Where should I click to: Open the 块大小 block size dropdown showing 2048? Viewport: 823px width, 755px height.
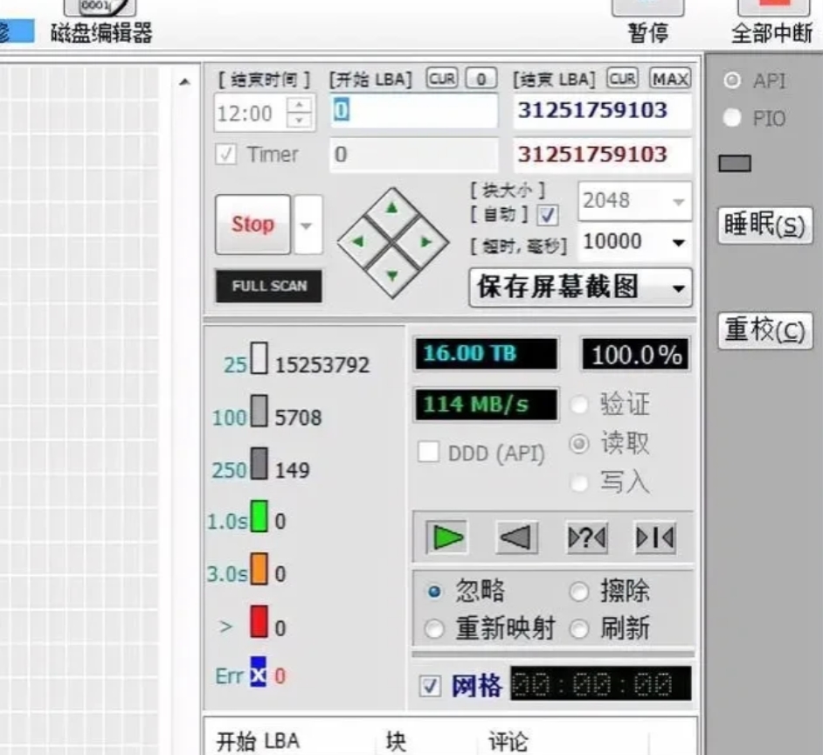pos(634,201)
